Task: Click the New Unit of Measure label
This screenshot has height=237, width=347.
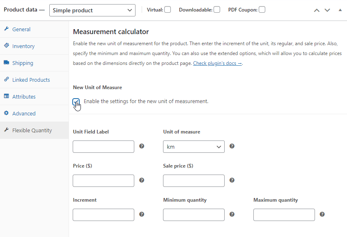Action: click(x=97, y=87)
